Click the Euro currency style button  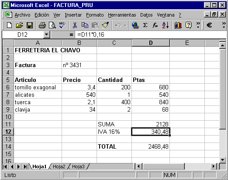(x=209, y=25)
